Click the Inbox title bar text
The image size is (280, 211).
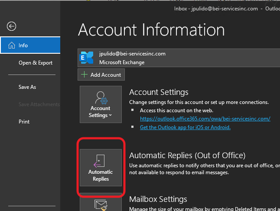(227, 9)
